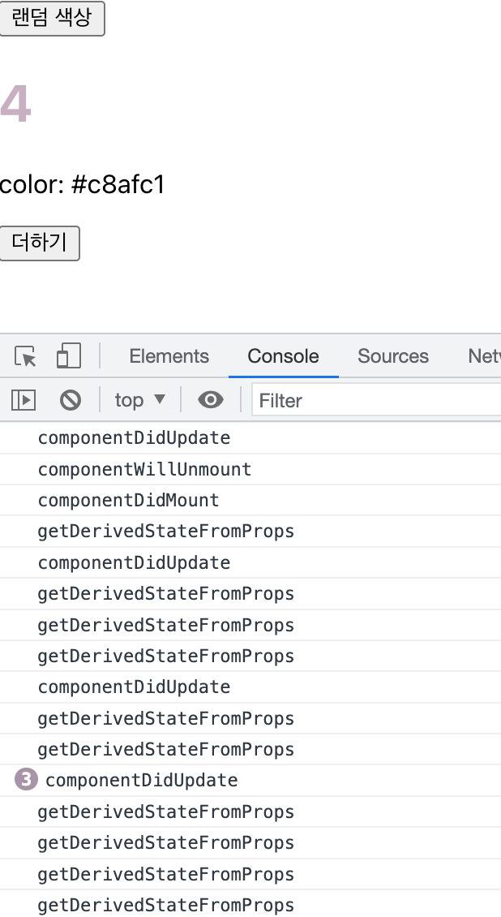
Task: Switch to the Console tab
Action: click(x=283, y=355)
